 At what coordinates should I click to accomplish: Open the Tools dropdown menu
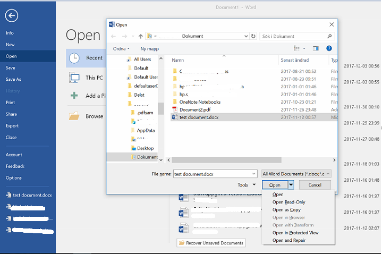[x=247, y=185]
